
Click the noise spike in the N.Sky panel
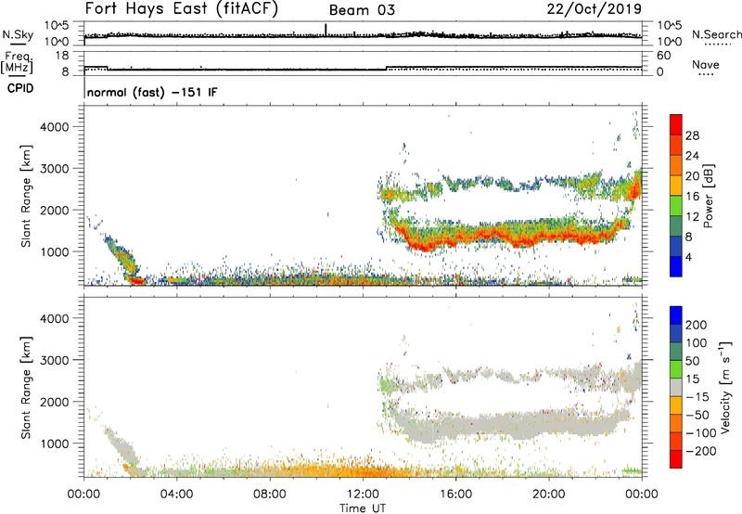pyautogui.click(x=326, y=29)
